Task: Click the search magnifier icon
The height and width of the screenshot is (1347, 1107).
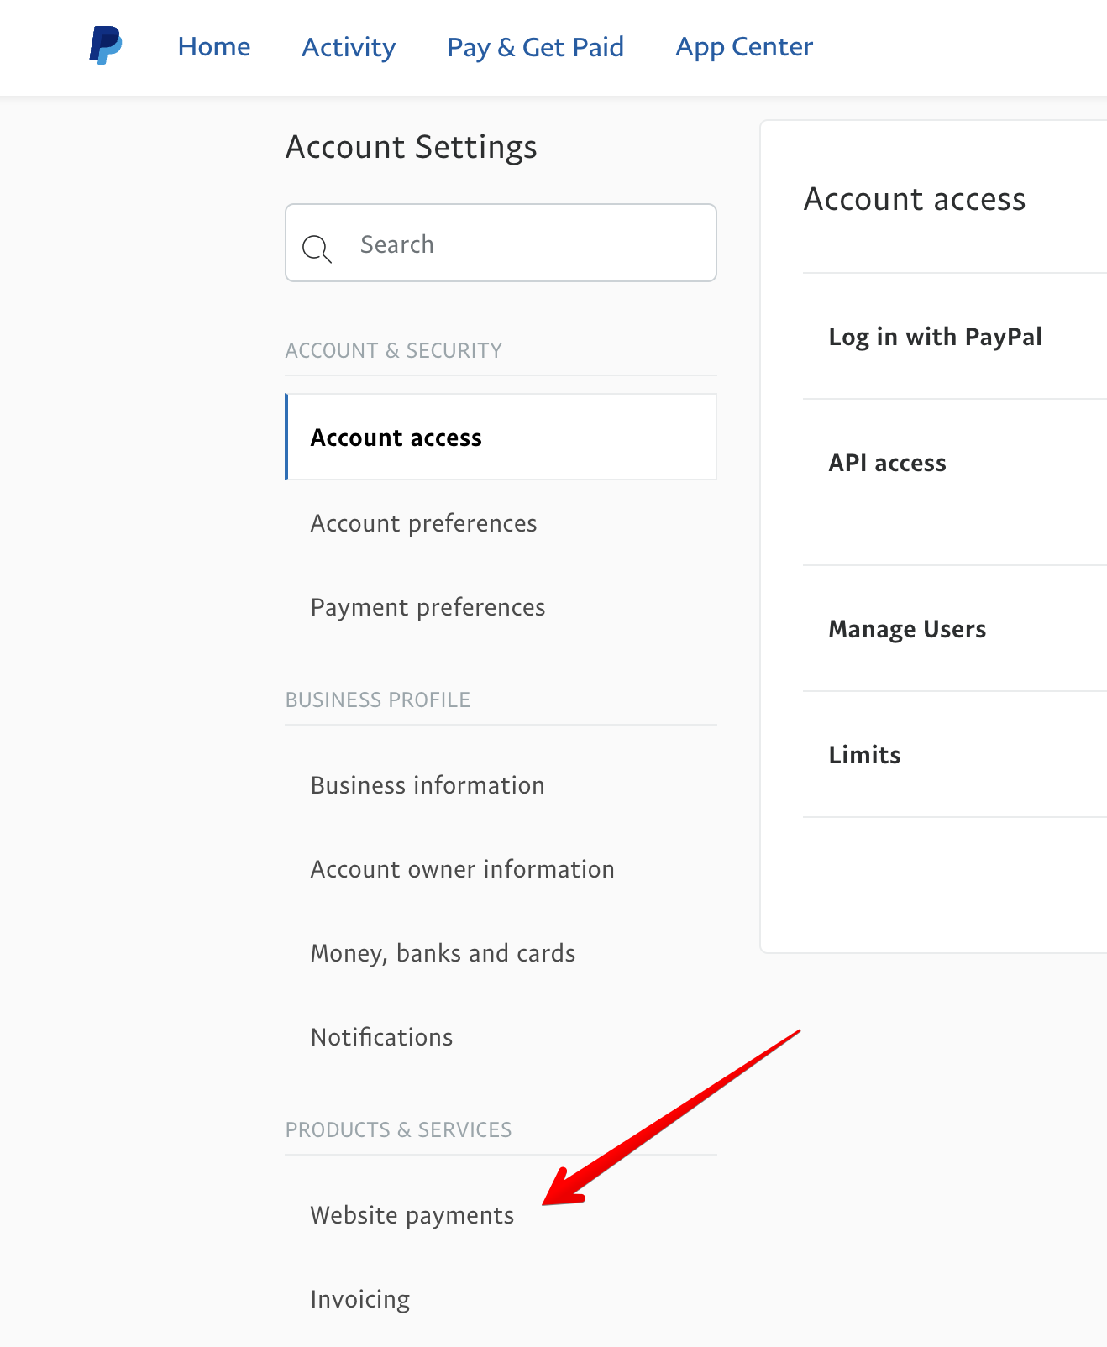Action: click(317, 249)
